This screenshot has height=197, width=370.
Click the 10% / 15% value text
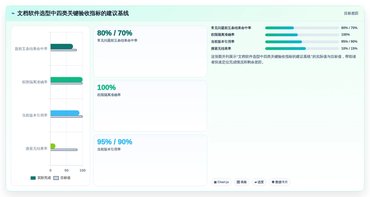click(x=349, y=49)
